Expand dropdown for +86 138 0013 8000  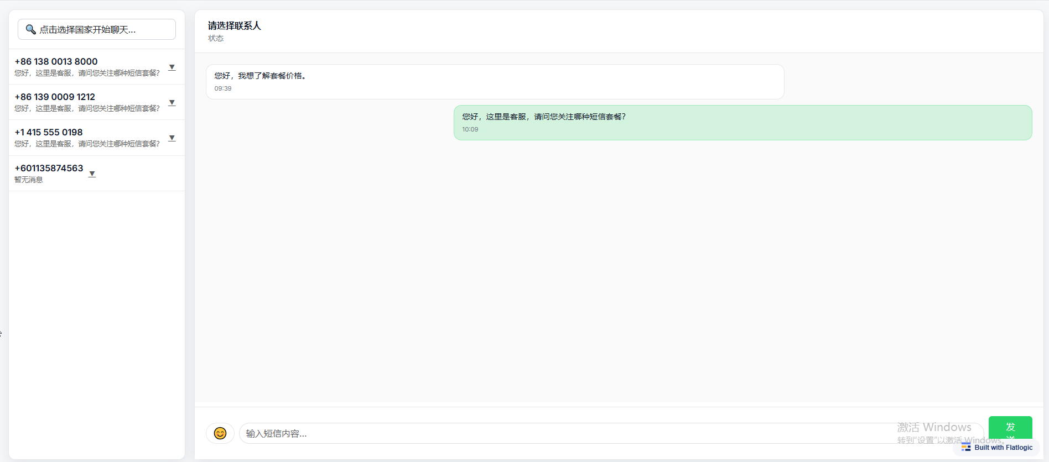pyautogui.click(x=172, y=67)
